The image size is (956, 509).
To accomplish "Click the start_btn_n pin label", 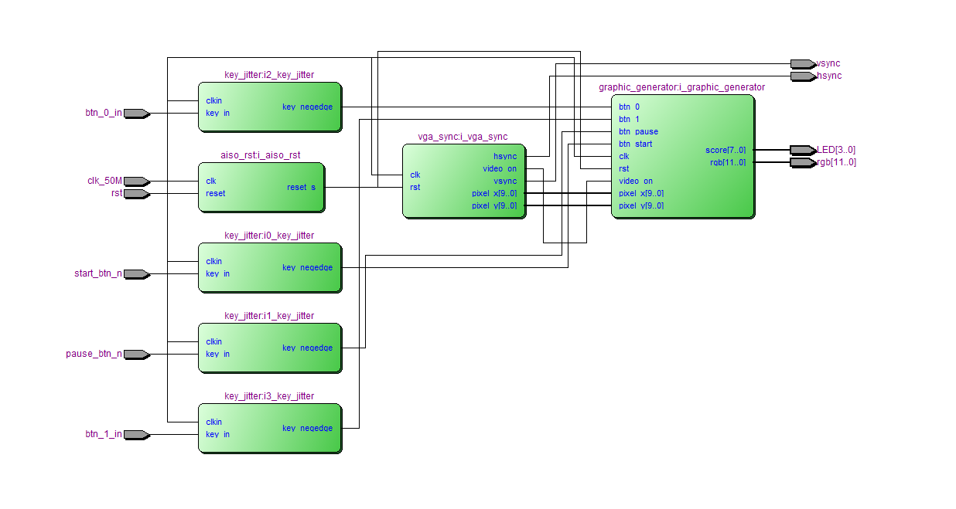I will [x=97, y=273].
